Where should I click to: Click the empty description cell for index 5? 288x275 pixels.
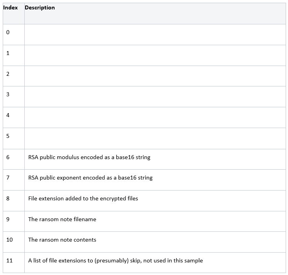(155, 138)
